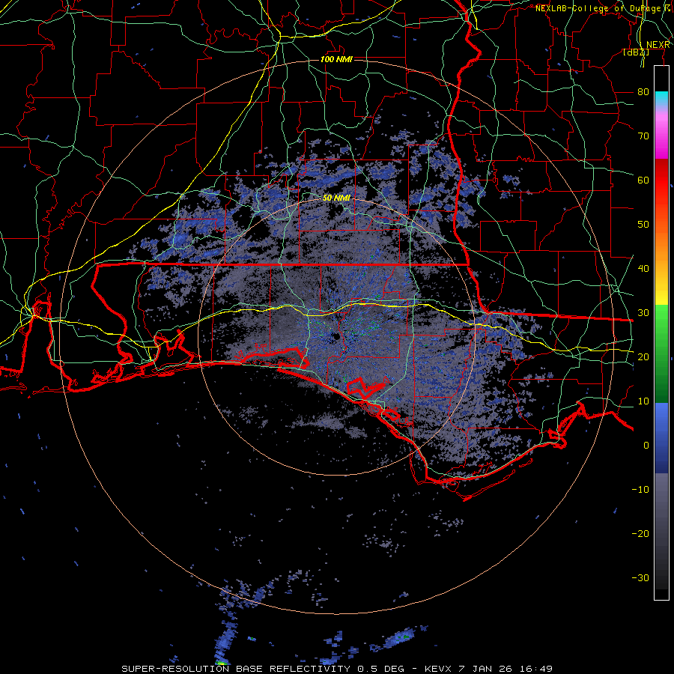Image resolution: width=674 pixels, height=674 pixels.
Task: Click the 50 value on the dBZ scale
Action: click(x=643, y=225)
